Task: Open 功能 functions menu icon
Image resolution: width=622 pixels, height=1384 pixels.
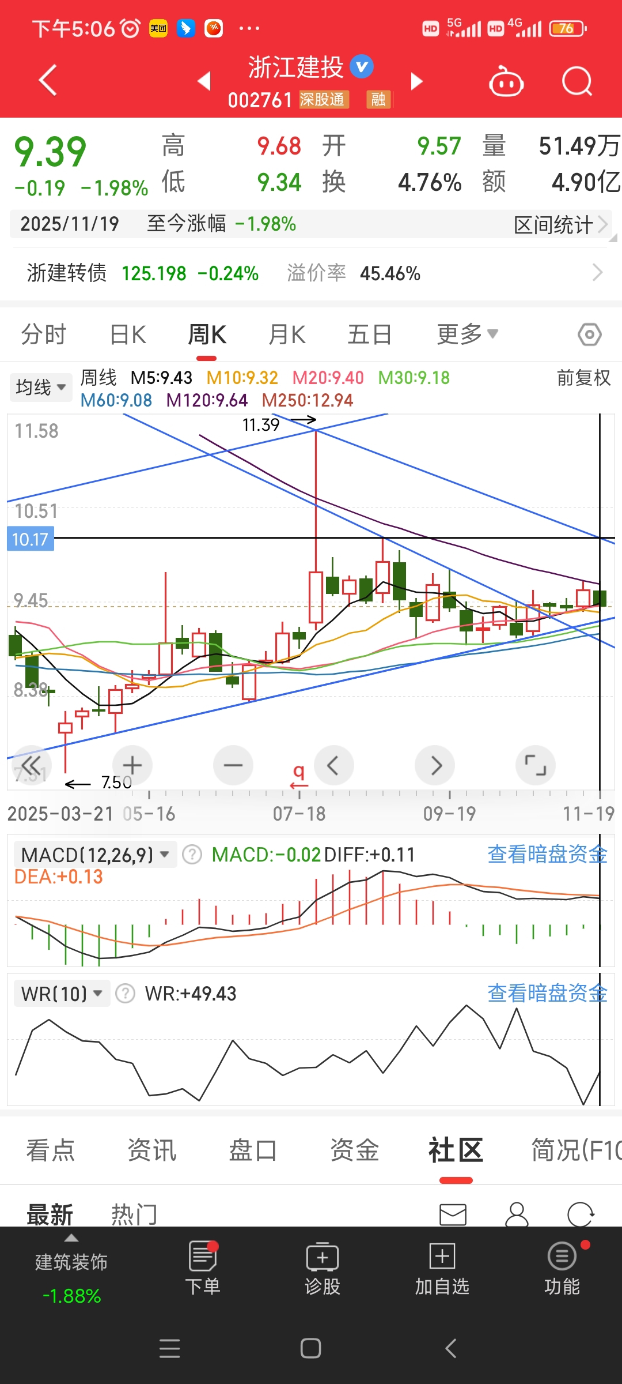Action: 562,1268
